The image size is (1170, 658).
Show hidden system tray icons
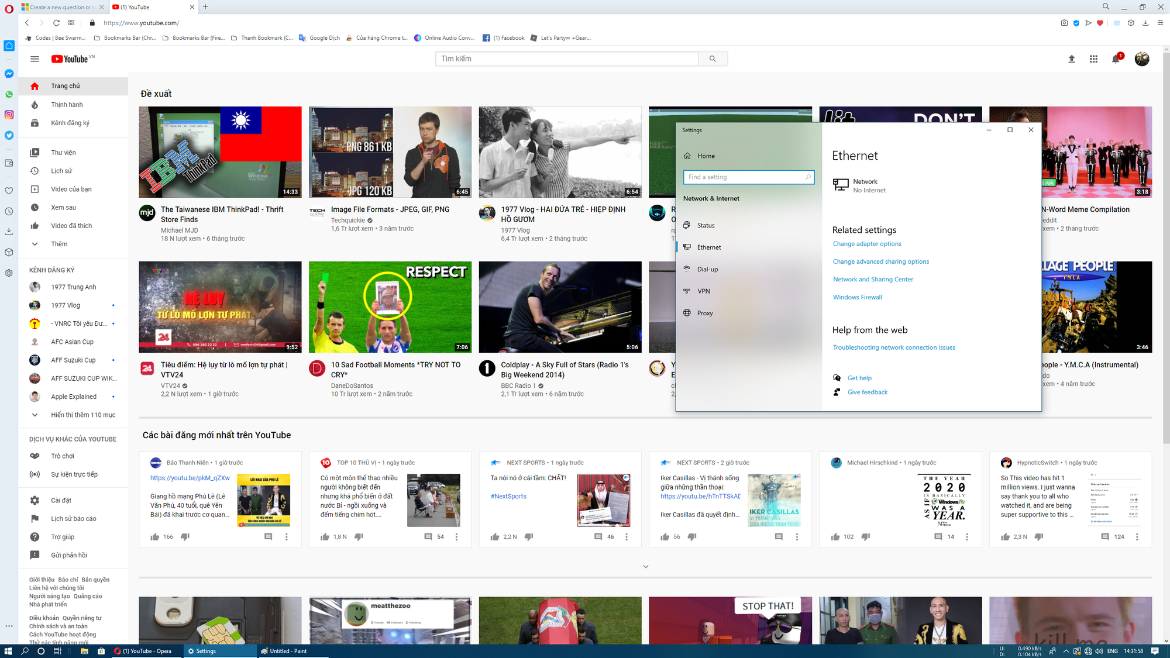tap(1066, 651)
